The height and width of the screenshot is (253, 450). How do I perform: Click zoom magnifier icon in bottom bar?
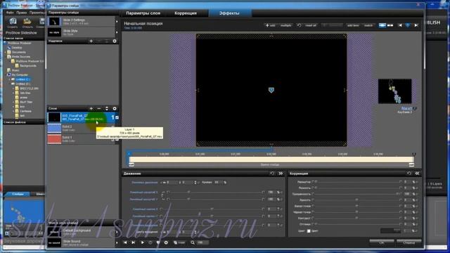tap(193, 242)
